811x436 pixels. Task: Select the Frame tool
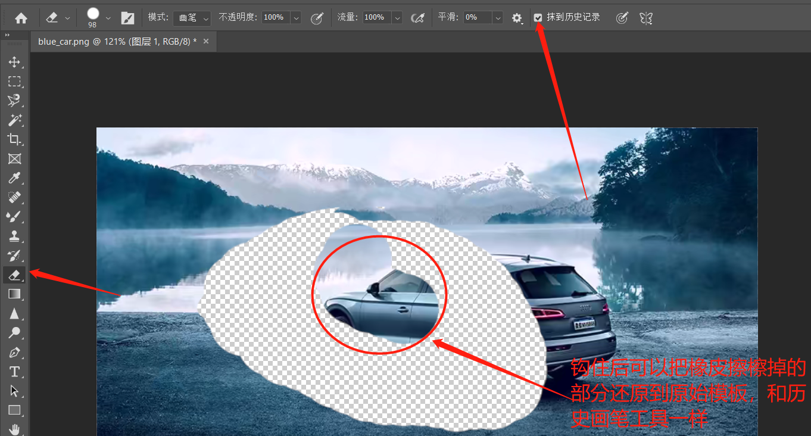[14, 158]
